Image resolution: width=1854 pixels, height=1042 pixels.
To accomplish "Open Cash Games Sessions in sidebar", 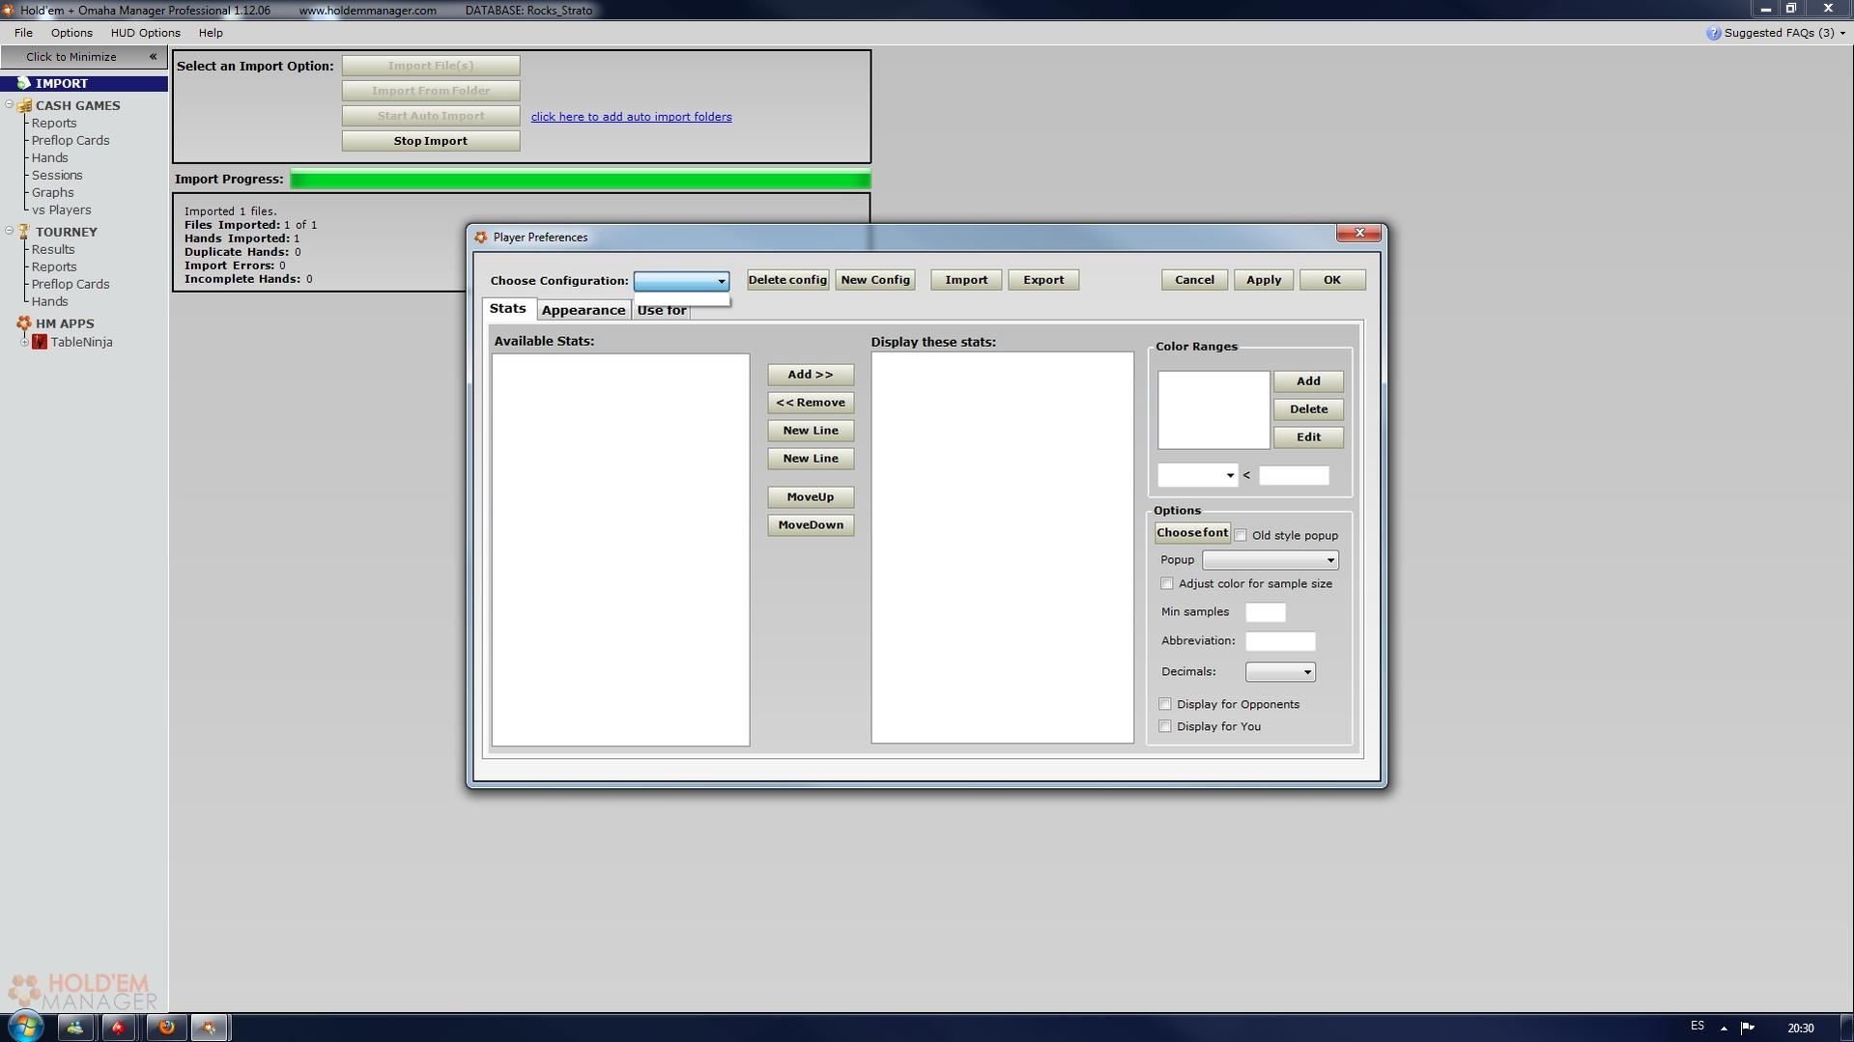I will pyautogui.click(x=57, y=175).
